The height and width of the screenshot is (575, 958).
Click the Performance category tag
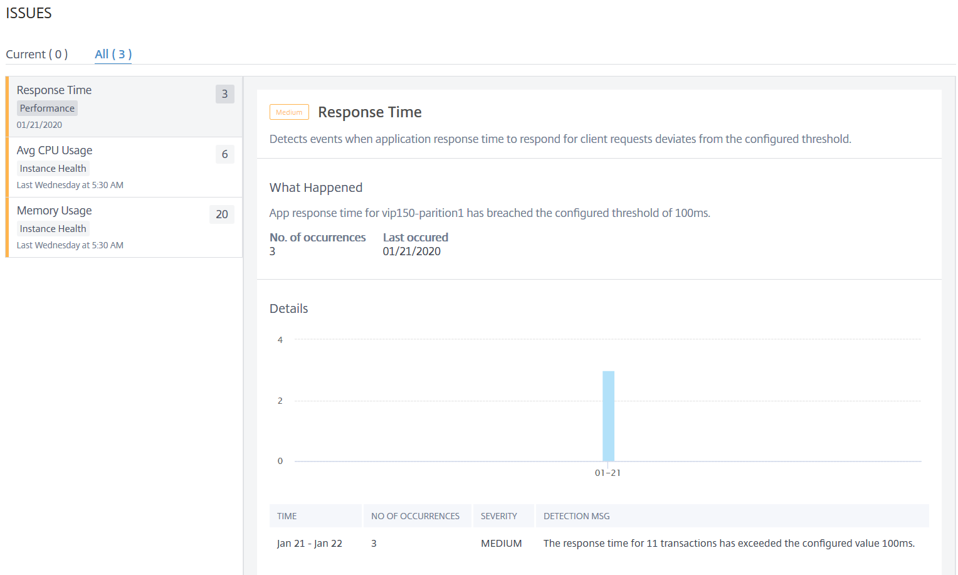pyautogui.click(x=47, y=108)
